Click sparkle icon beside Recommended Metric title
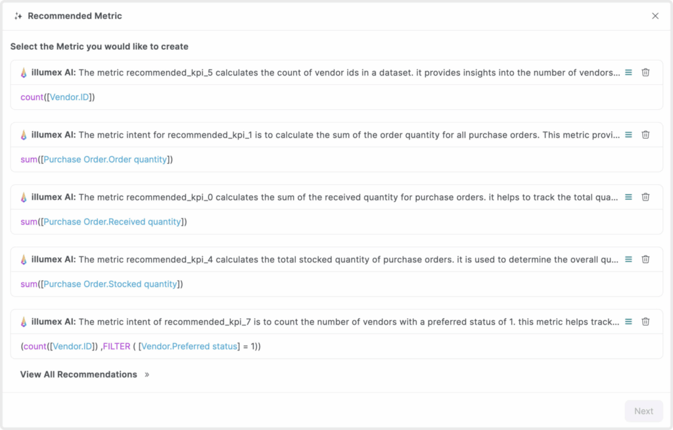673x430 pixels. click(18, 16)
